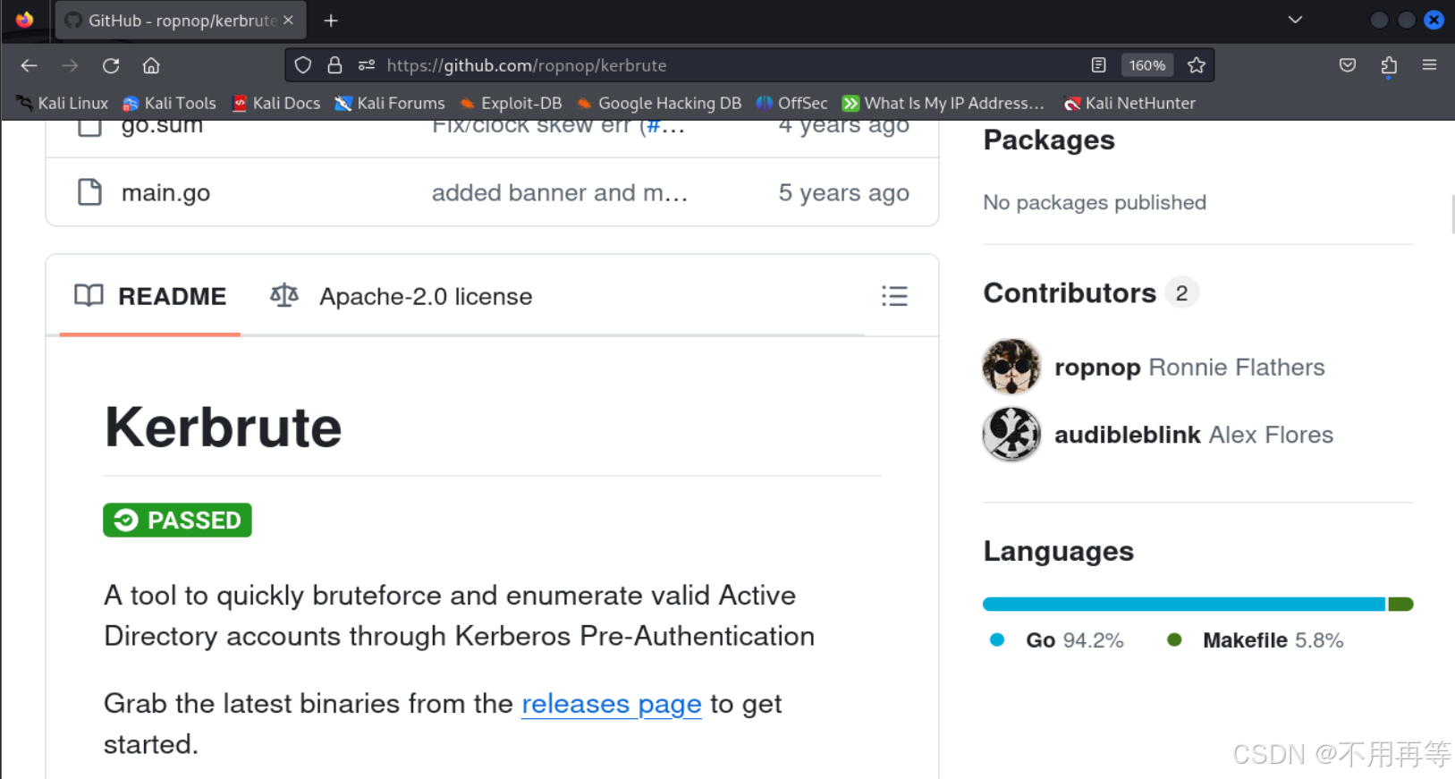The width and height of the screenshot is (1455, 779).
Task: Click ropnop contributor avatar
Action: coord(1011,367)
